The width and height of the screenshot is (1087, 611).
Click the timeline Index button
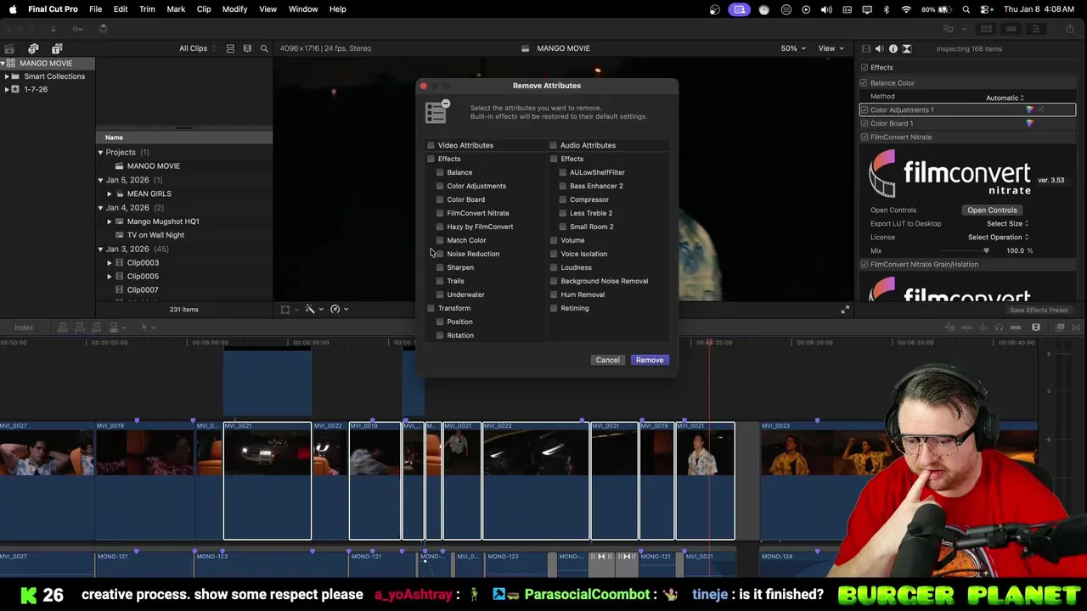click(24, 328)
